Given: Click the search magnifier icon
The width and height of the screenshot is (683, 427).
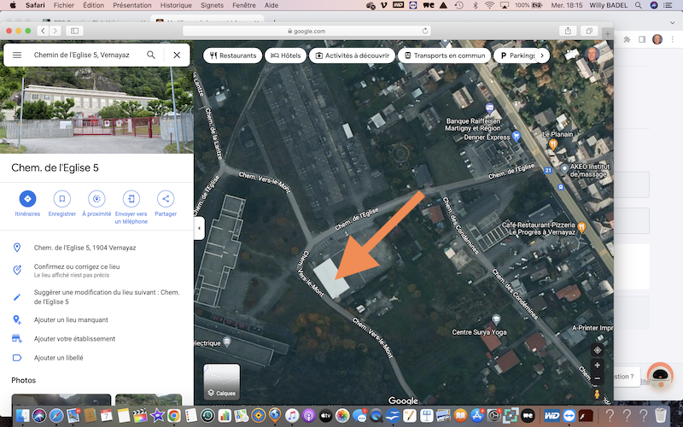Looking at the screenshot, I should (x=151, y=55).
